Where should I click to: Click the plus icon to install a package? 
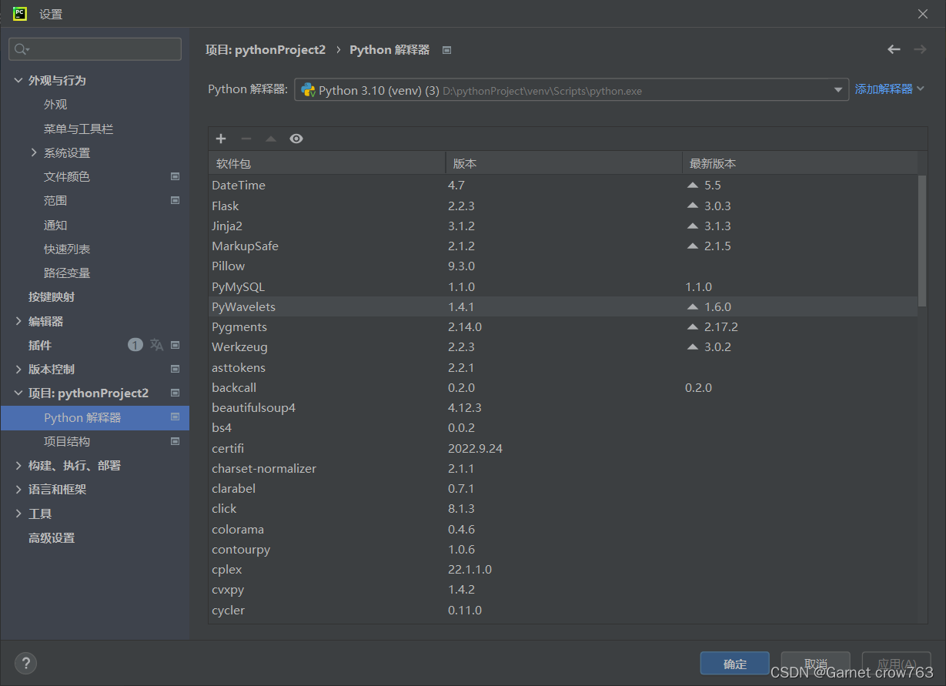[x=221, y=139]
